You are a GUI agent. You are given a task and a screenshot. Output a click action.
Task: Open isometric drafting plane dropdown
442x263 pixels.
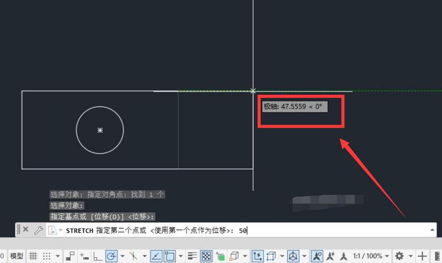click(144, 256)
